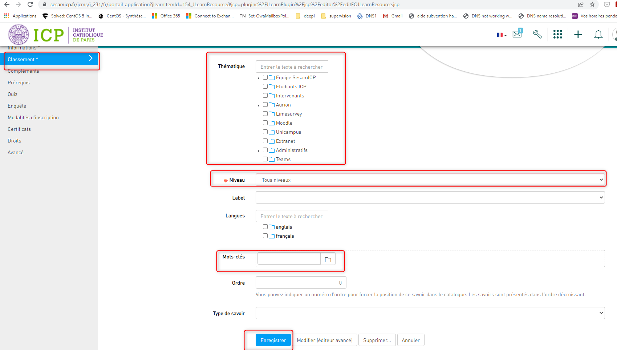The width and height of the screenshot is (617, 350).
Task: Expand the Equipe SesamICP tree node
Action: click(x=258, y=78)
